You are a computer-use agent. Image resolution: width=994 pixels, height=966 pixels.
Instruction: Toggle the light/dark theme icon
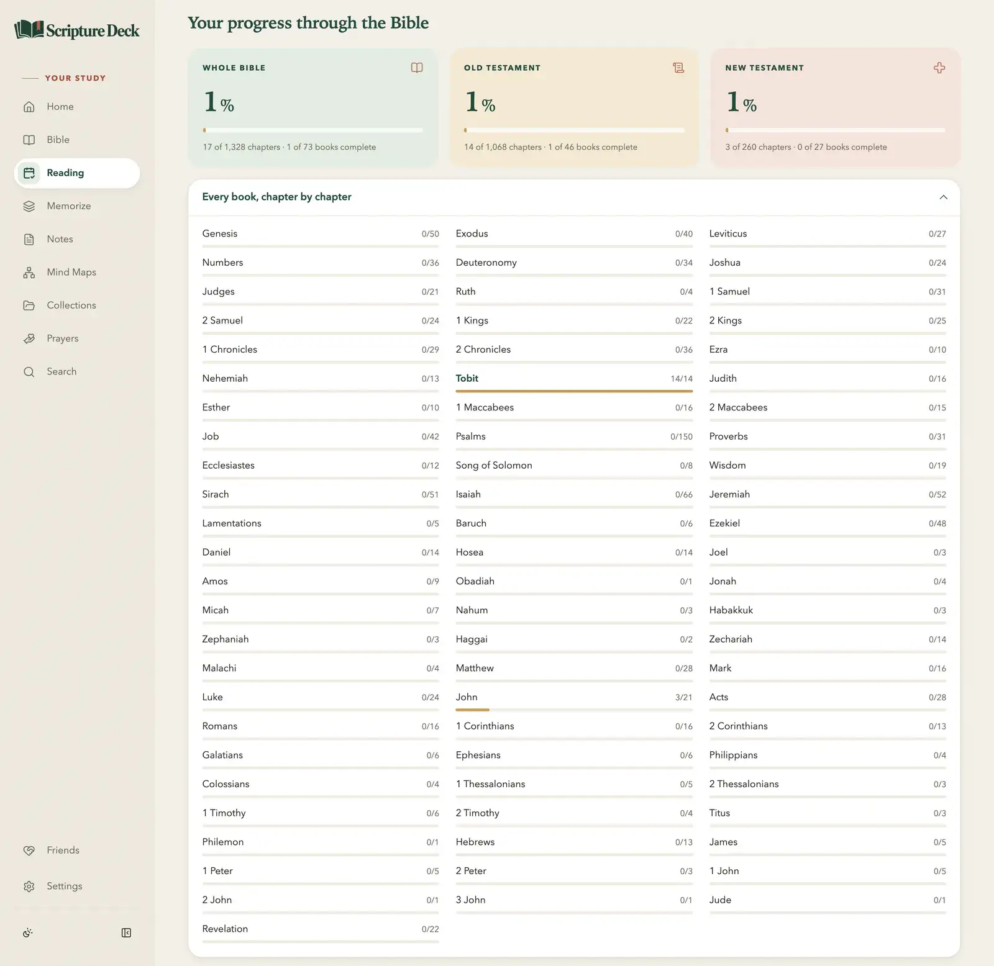click(x=27, y=932)
